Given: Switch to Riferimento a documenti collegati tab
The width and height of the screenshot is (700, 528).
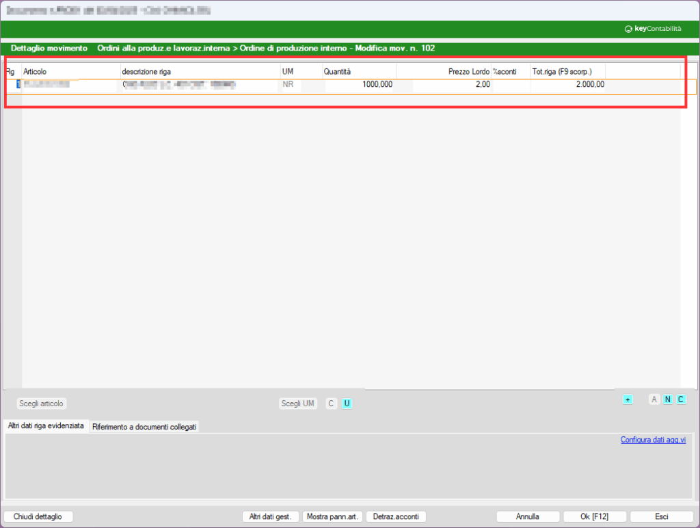Looking at the screenshot, I should pos(144,427).
